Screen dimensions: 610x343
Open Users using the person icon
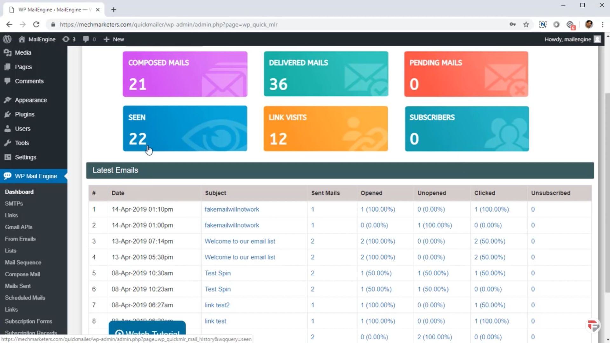(x=7, y=129)
